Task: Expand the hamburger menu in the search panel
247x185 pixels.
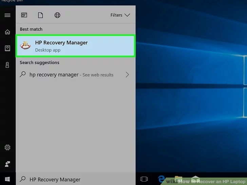Action: [x=7, y=15]
